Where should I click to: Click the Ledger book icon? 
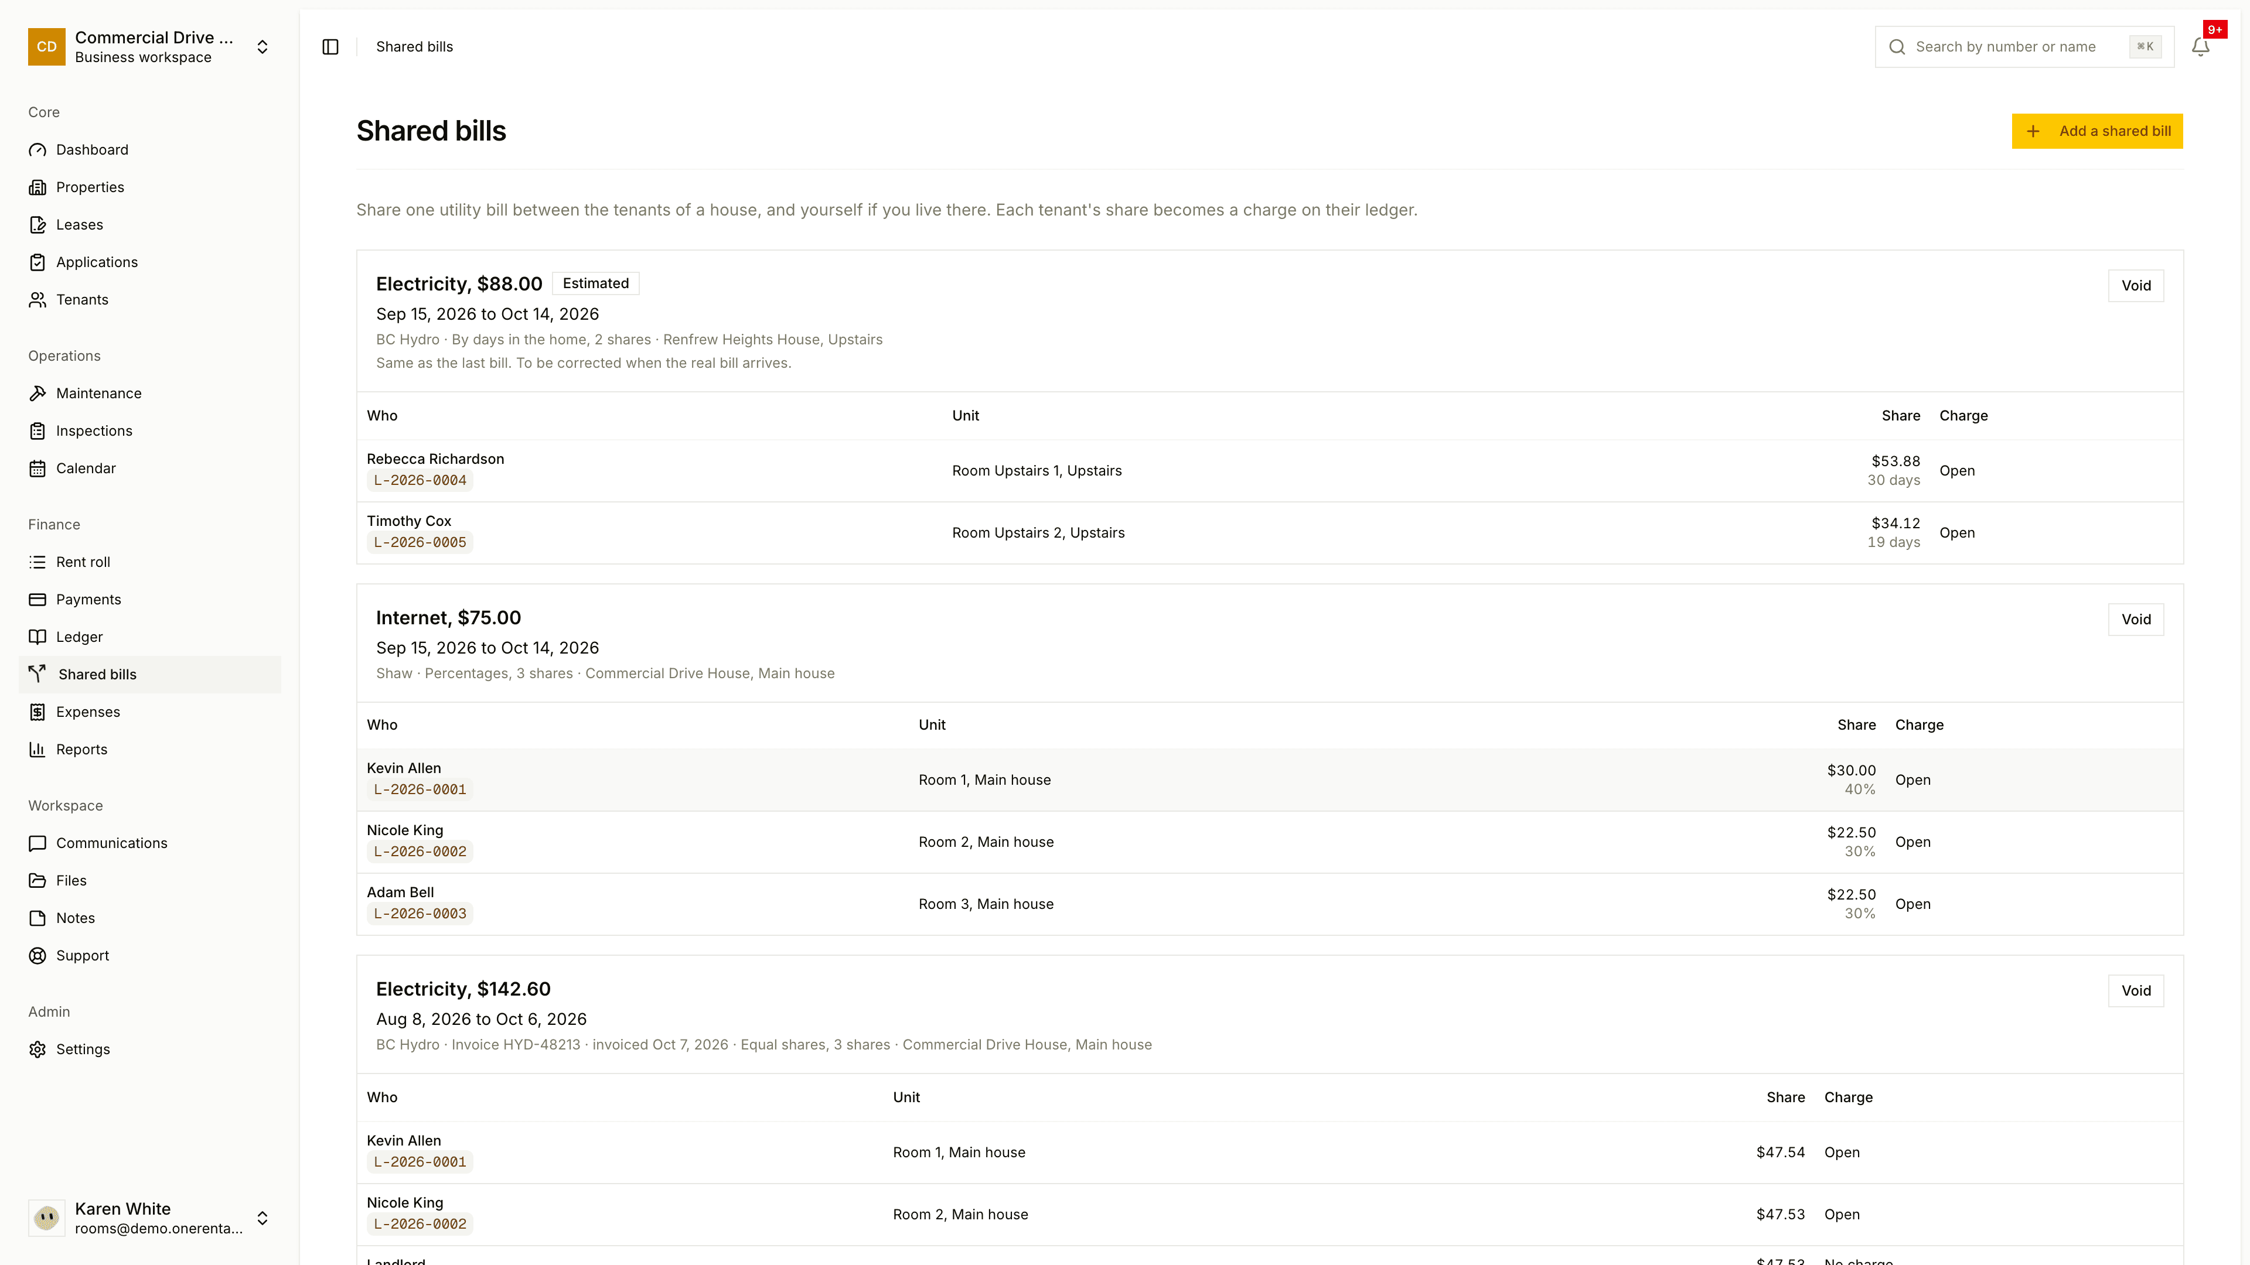click(37, 637)
